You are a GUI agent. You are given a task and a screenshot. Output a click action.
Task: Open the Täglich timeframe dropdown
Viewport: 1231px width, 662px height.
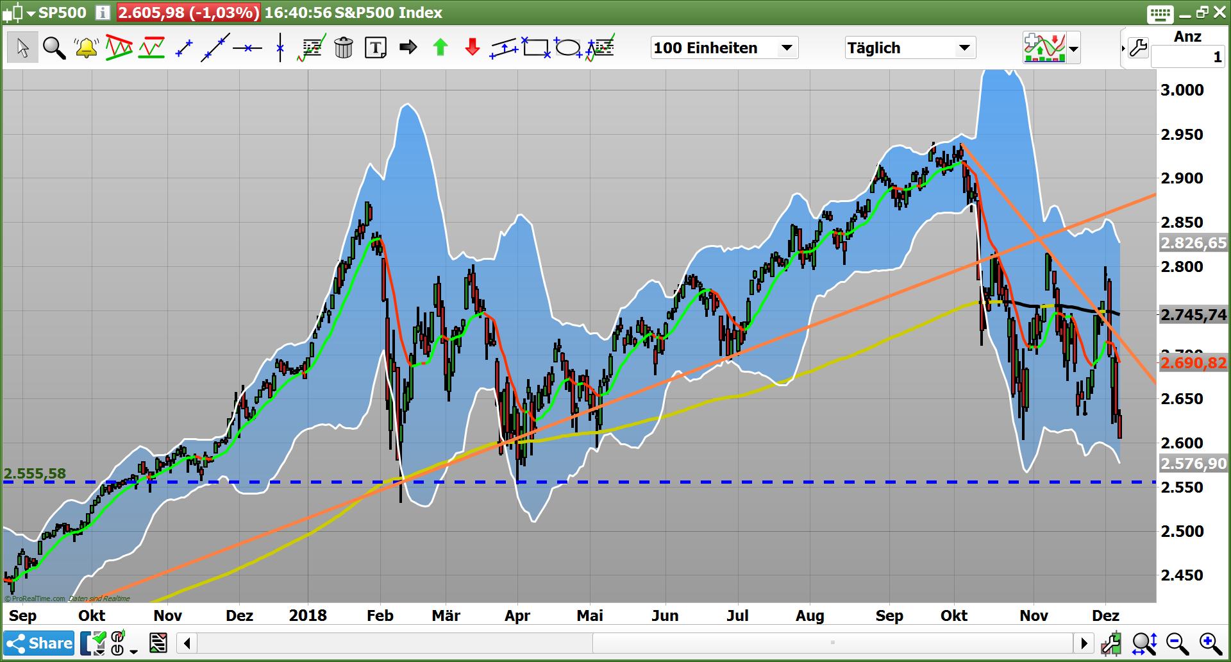tap(910, 47)
